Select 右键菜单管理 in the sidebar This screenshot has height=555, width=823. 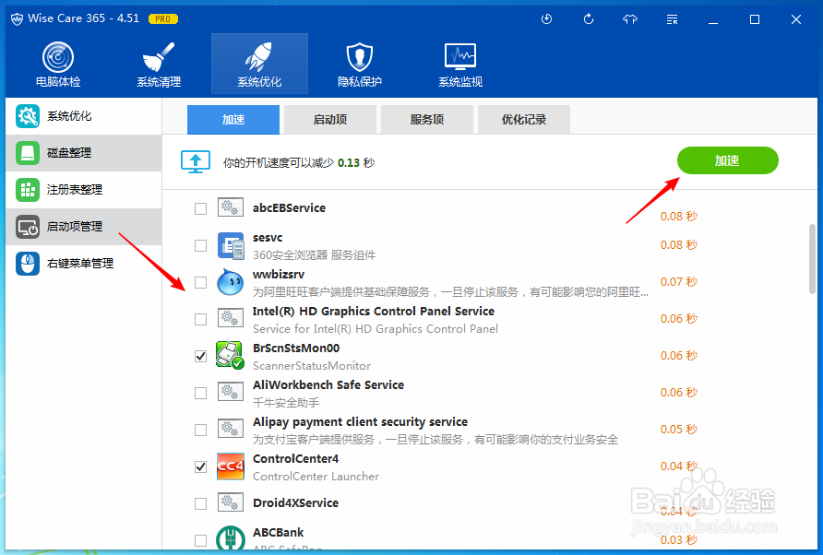tap(83, 264)
